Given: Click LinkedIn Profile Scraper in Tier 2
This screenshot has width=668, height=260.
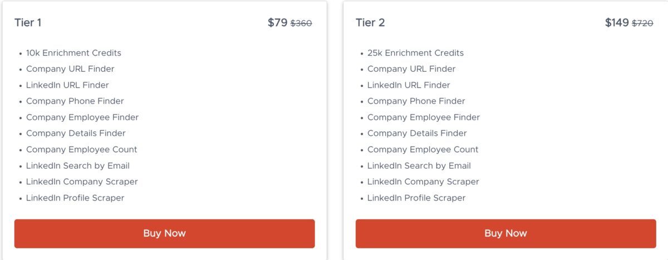Looking at the screenshot, I should (416, 198).
